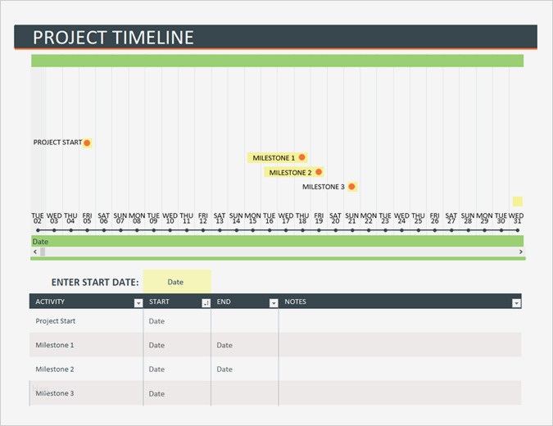Select the MILESTONE 1 chart label
553x426 pixels.
[274, 158]
